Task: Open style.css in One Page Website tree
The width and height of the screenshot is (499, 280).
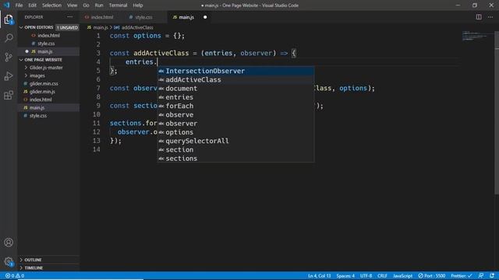Action: tap(38, 116)
